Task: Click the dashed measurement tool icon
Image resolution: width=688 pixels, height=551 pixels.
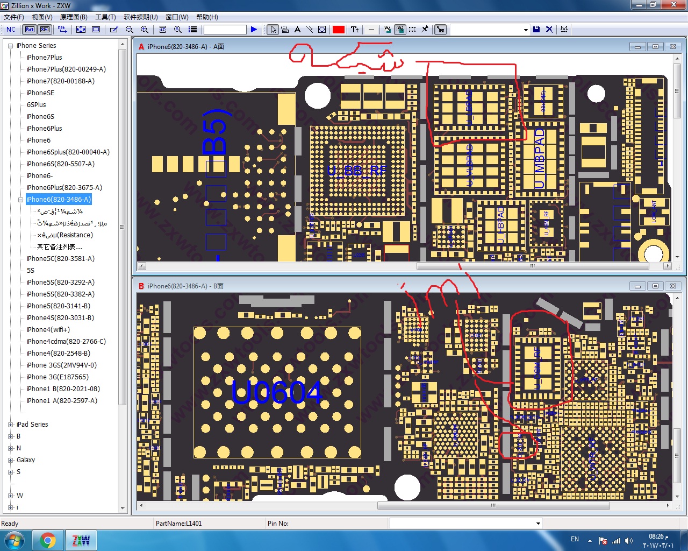Action: (x=285, y=30)
